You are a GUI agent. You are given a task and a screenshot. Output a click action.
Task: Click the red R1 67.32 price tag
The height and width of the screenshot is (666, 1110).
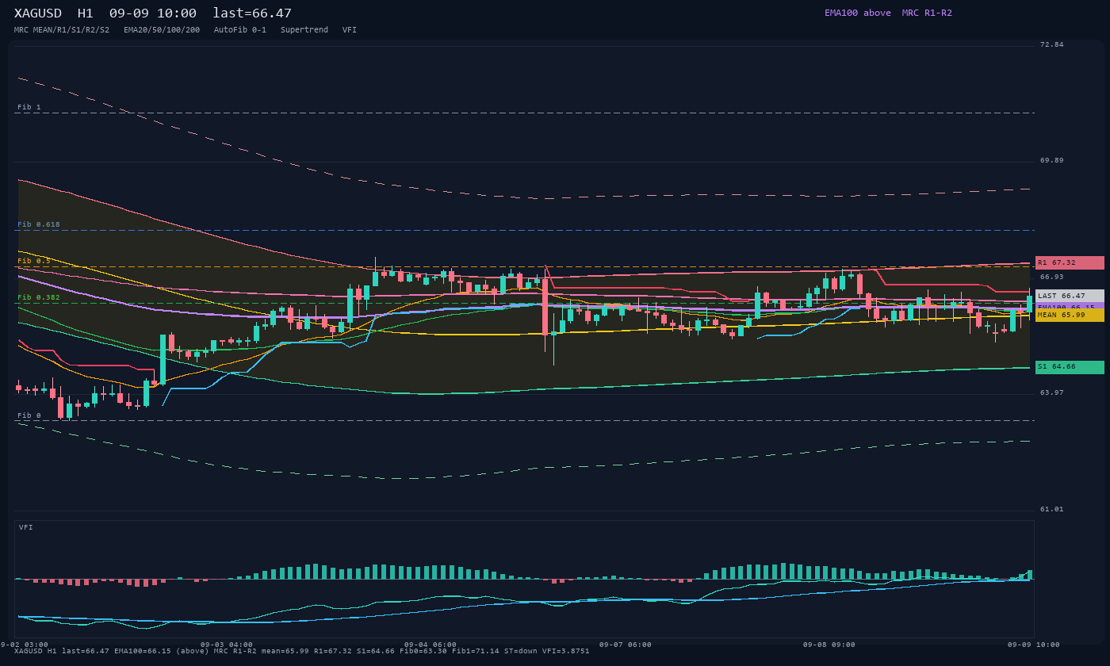click(x=1070, y=262)
